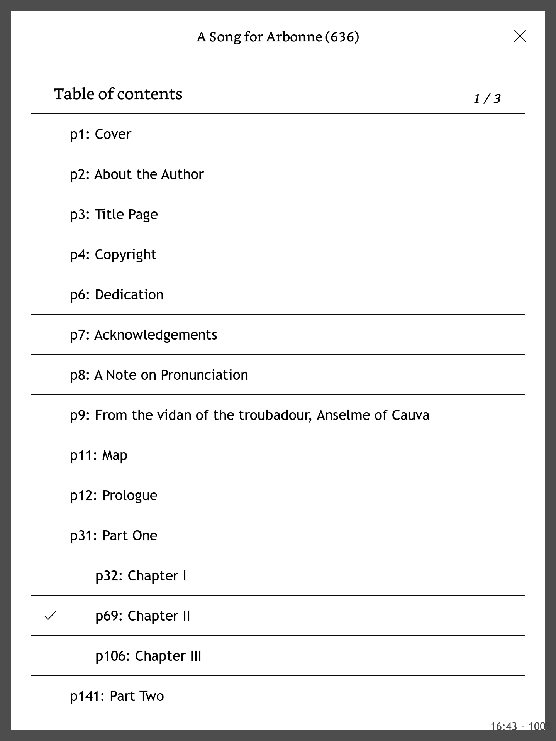Open A Note on Pronunciation

159,375
